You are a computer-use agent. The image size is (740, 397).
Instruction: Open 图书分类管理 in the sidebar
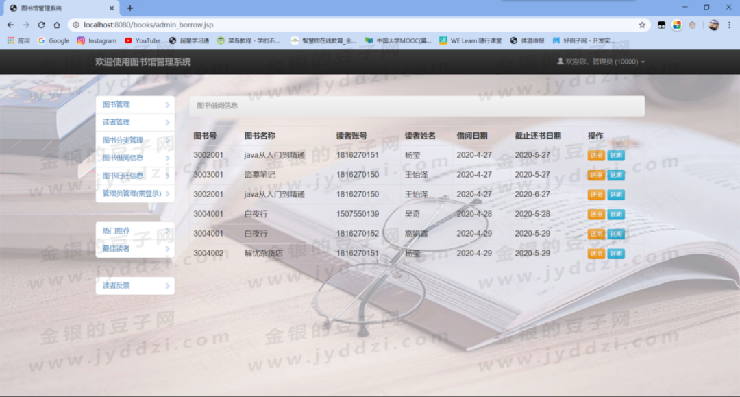[x=136, y=140]
